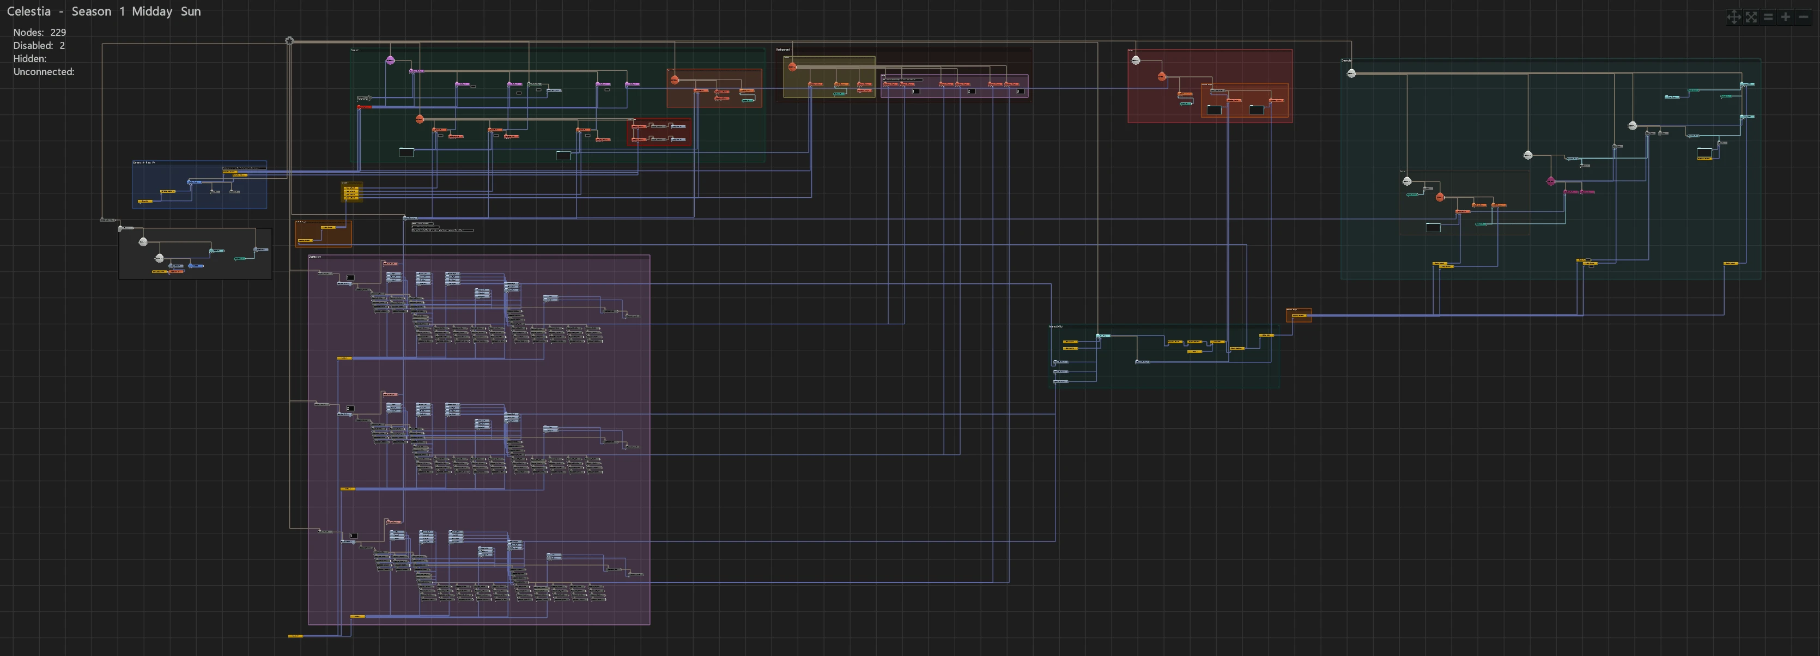Click the Background group header label
Image resolution: width=1820 pixels, height=656 pixels.
click(783, 50)
